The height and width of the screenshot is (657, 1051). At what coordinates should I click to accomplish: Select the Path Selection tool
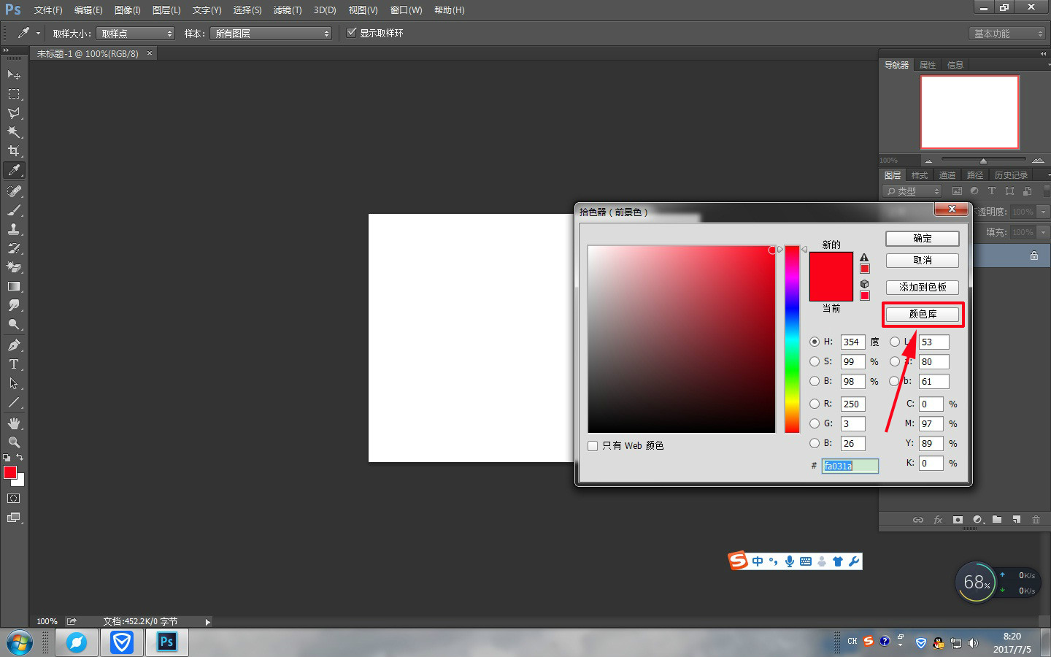coord(14,383)
